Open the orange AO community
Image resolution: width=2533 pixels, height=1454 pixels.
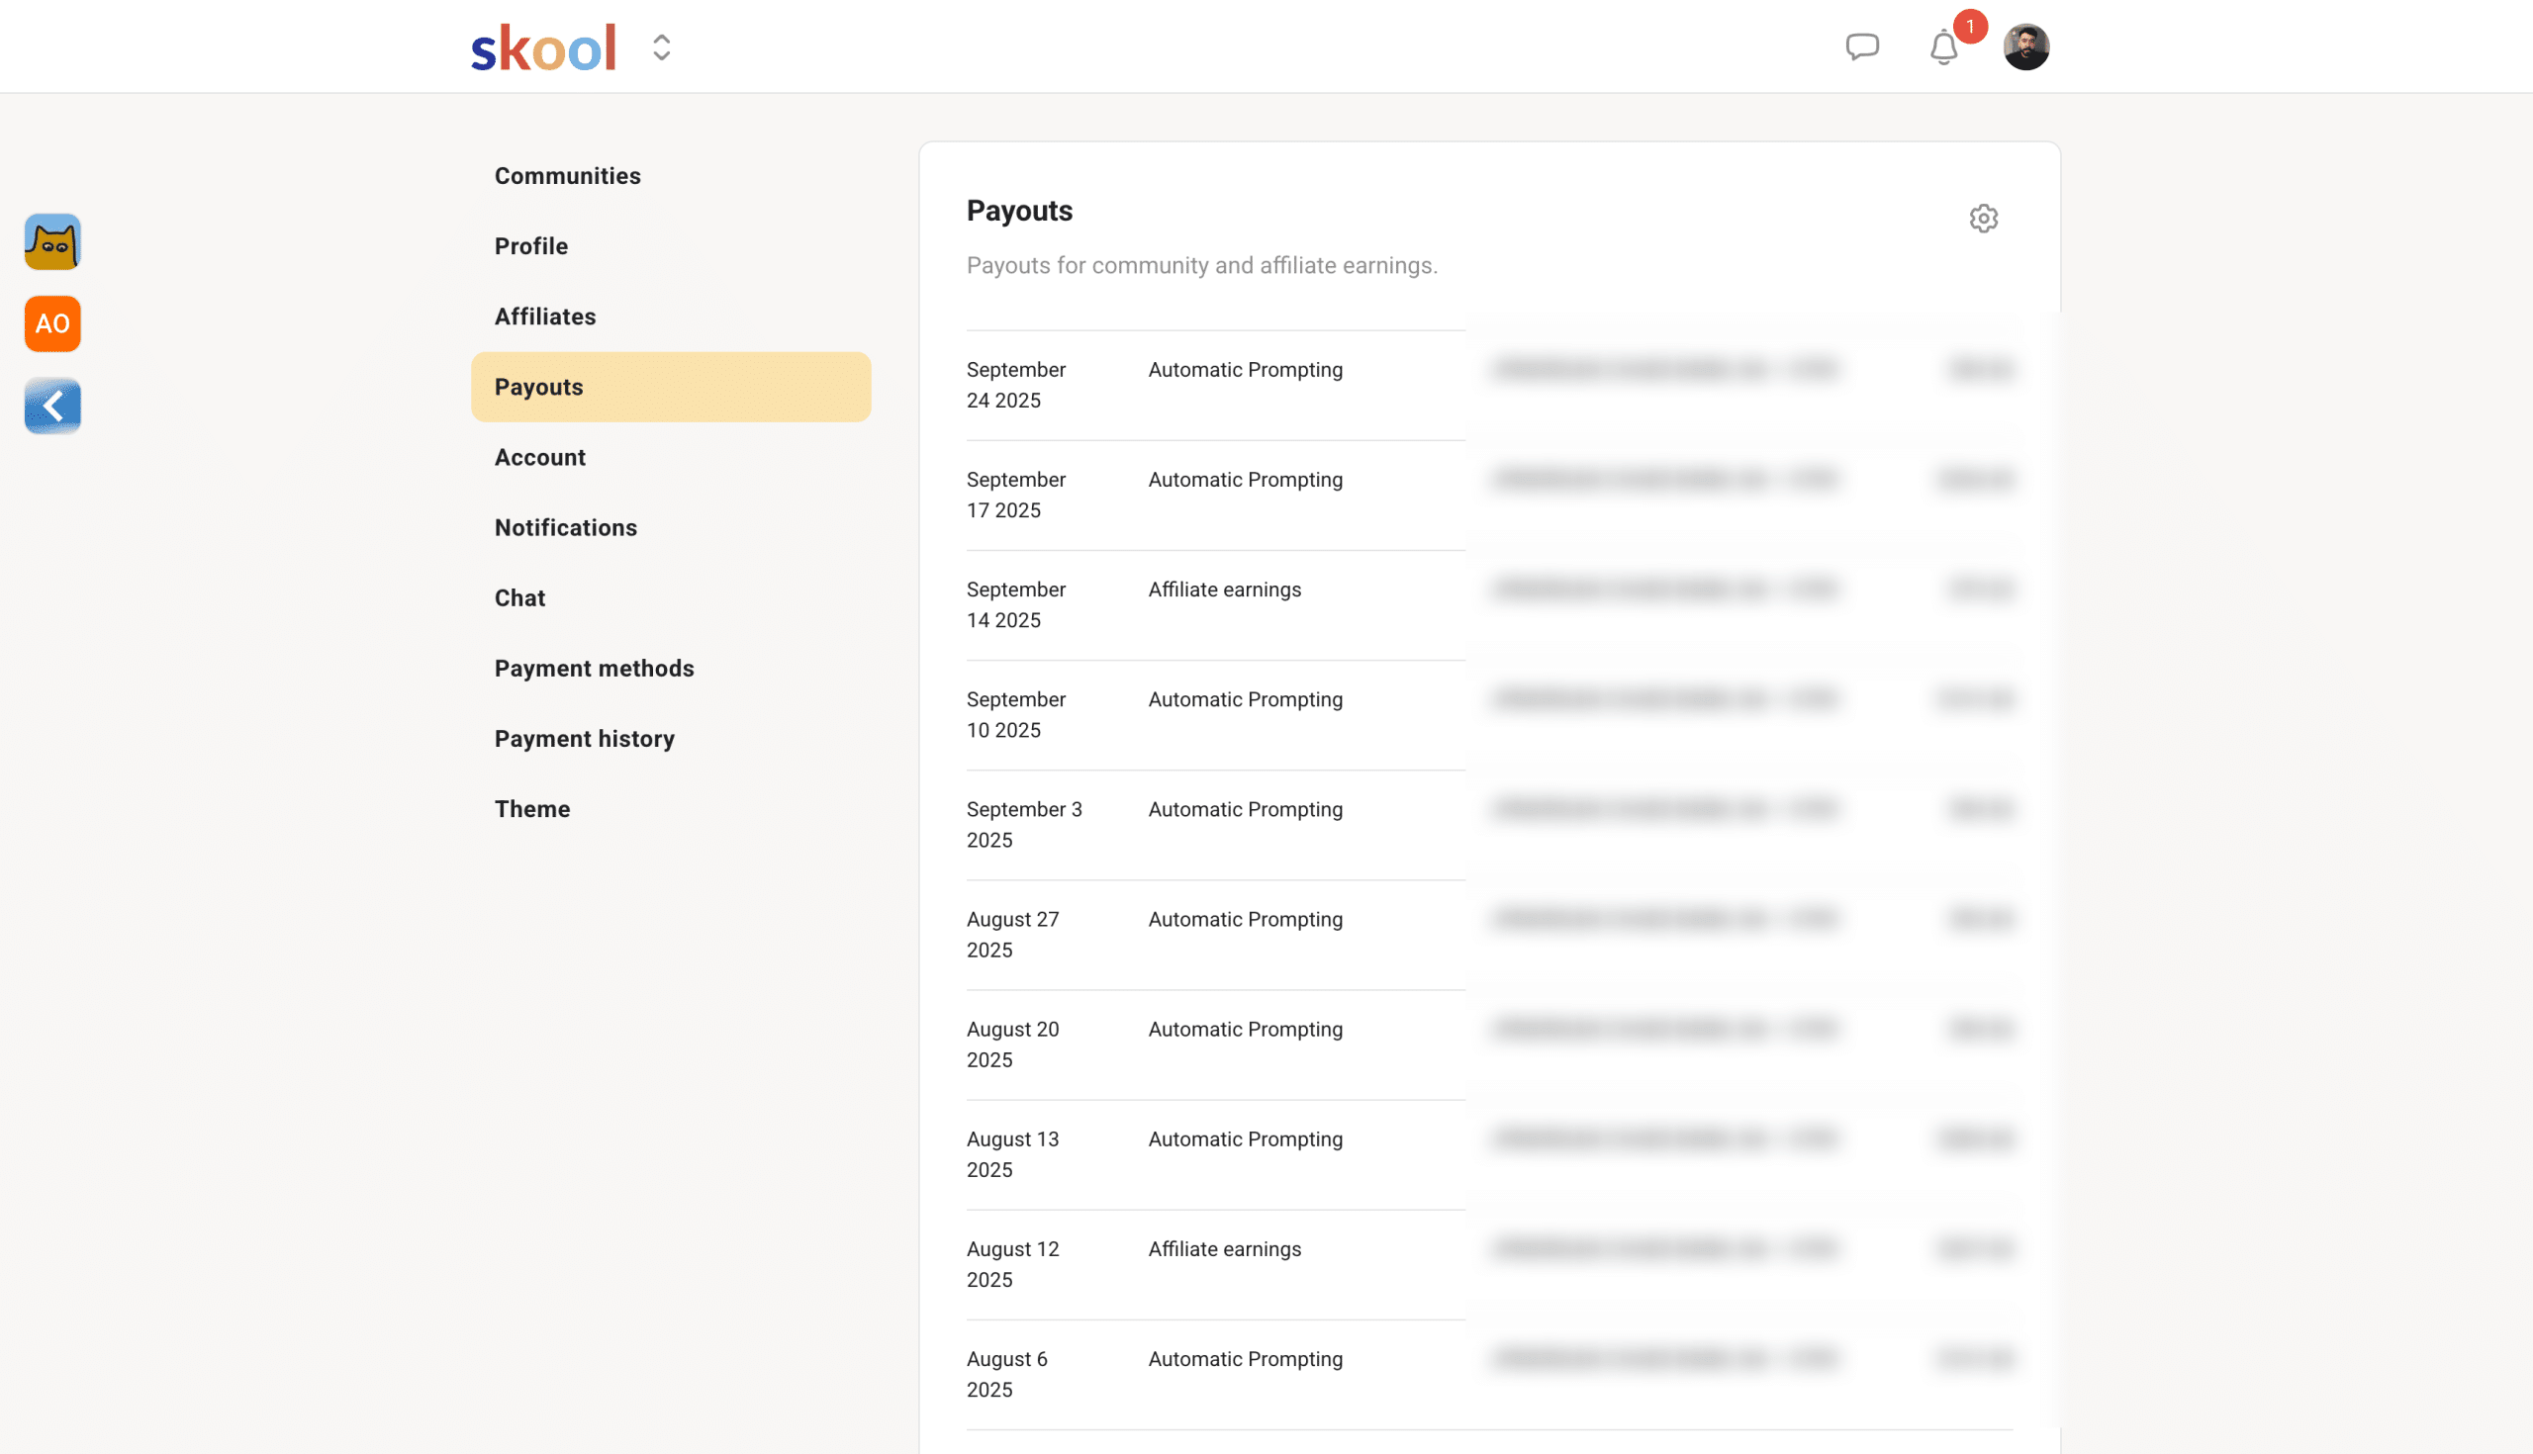[x=53, y=323]
